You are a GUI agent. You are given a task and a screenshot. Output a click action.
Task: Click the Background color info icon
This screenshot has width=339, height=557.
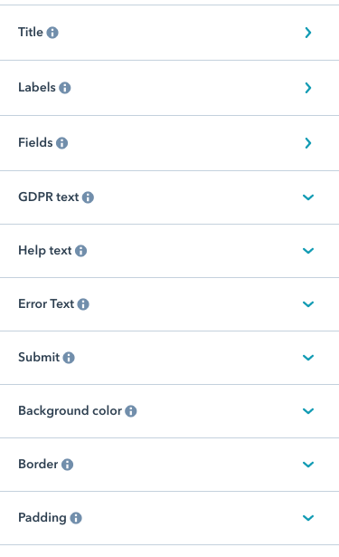(131, 411)
